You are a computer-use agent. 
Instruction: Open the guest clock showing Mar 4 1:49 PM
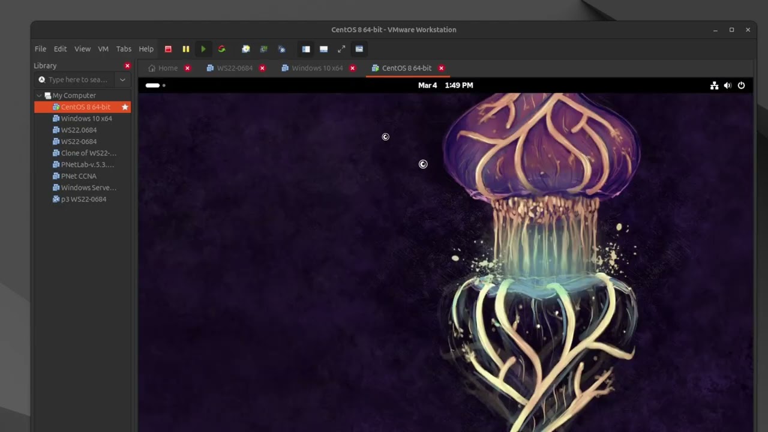446,85
